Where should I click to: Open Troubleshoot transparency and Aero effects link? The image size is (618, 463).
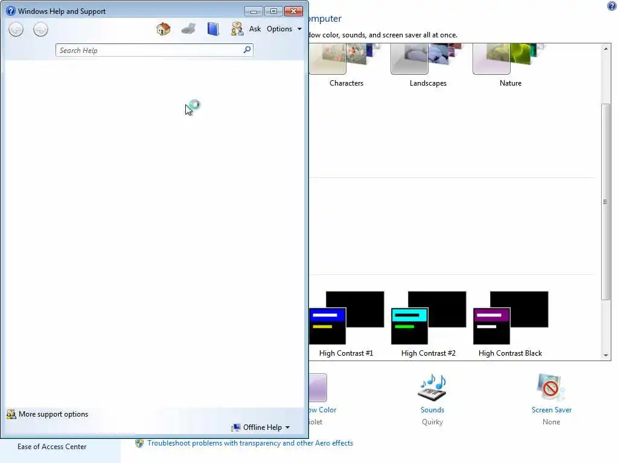250,443
